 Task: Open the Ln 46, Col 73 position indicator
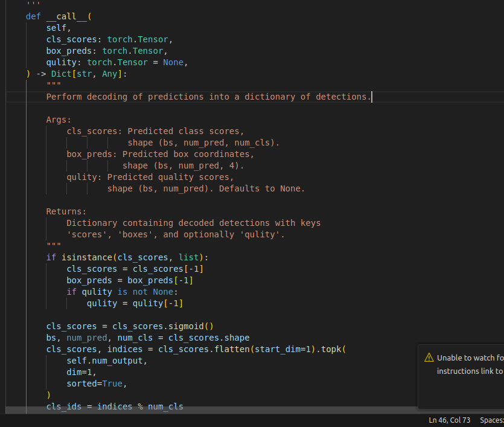(449, 420)
